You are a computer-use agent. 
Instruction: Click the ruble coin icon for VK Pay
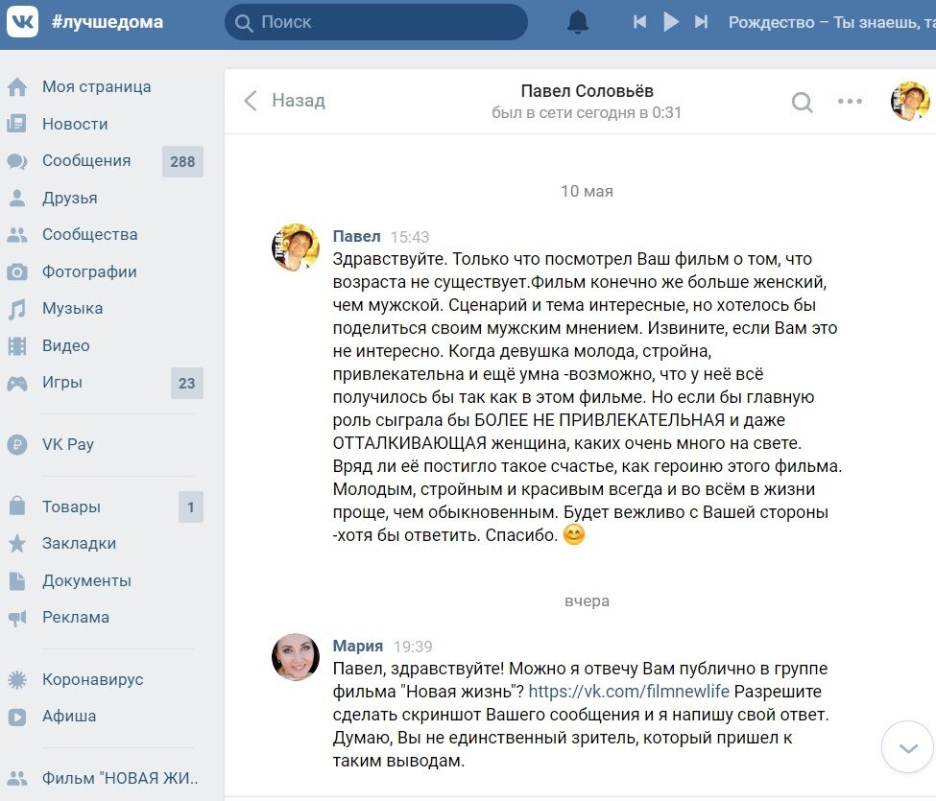[16, 444]
